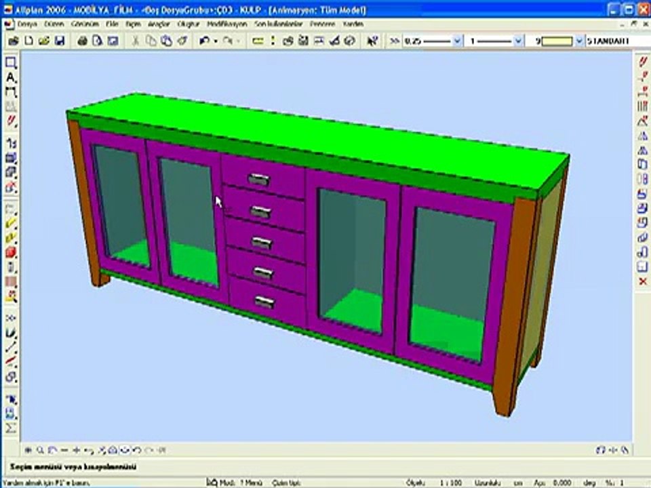Click the first icon in bottom view toolbar
This screenshot has height=488, width=651.
pyautogui.click(x=28, y=450)
